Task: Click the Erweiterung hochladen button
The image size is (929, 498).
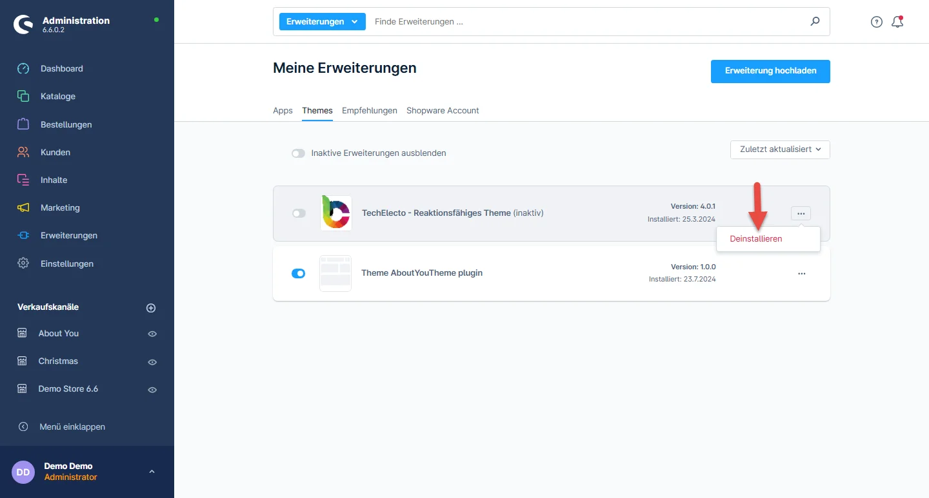Action: tap(770, 72)
